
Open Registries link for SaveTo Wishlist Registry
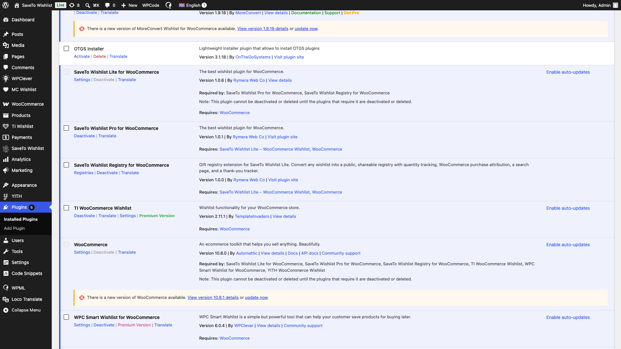[x=83, y=173]
